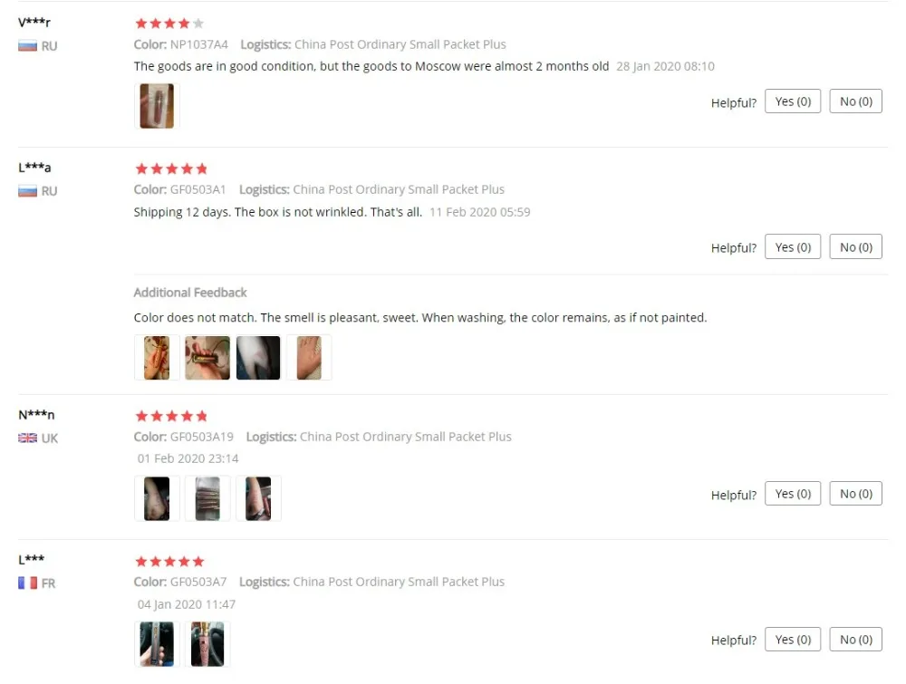Open N***n's first review photo

pyautogui.click(x=157, y=498)
